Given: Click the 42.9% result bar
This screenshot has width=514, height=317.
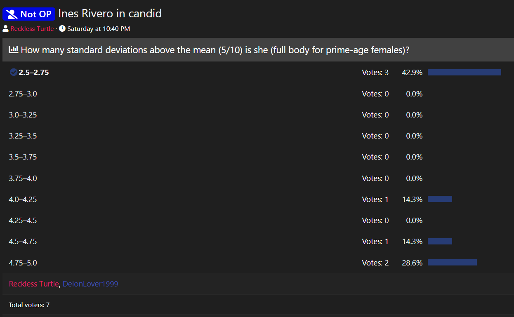Looking at the screenshot, I should coord(464,73).
